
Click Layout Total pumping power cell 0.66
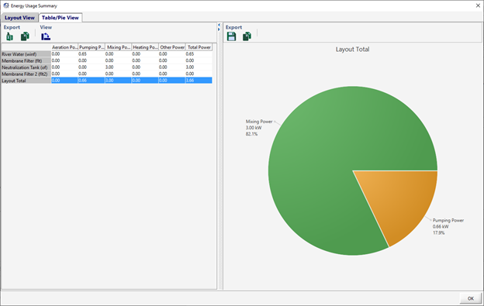click(92, 81)
